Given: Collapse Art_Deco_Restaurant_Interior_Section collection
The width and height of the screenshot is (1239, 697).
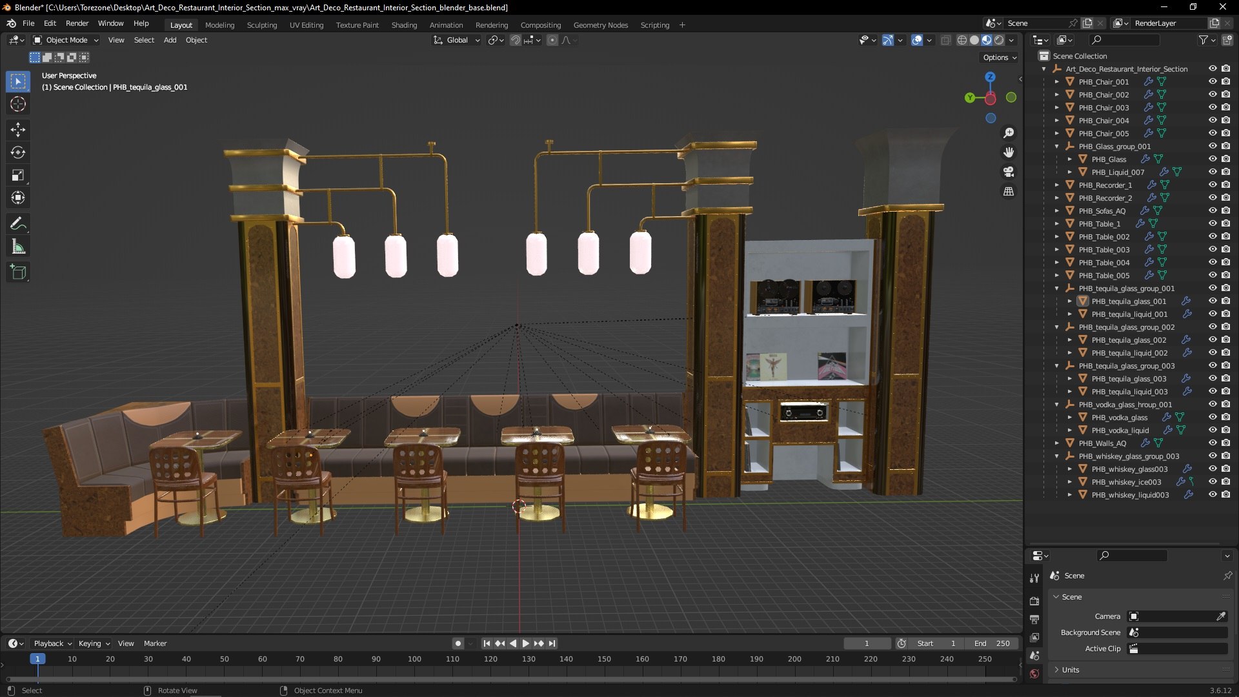Looking at the screenshot, I should (x=1044, y=69).
